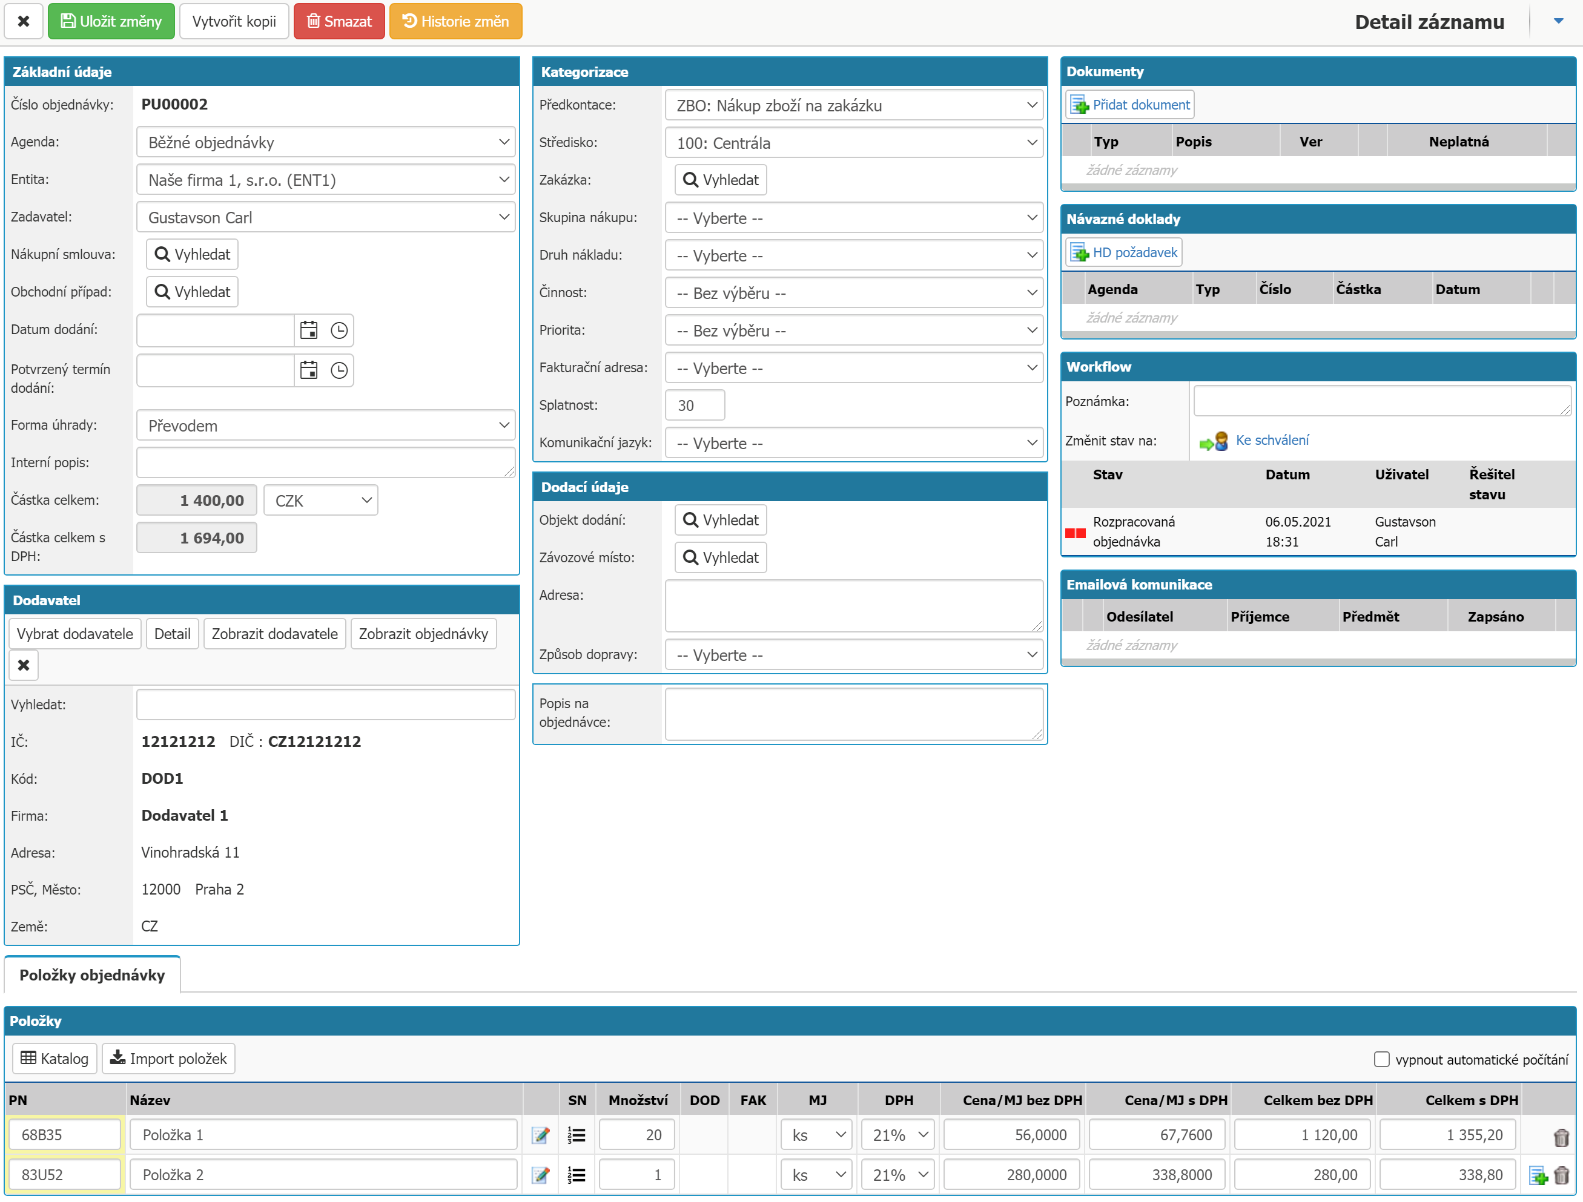Open Činnost dropdown

(853, 292)
